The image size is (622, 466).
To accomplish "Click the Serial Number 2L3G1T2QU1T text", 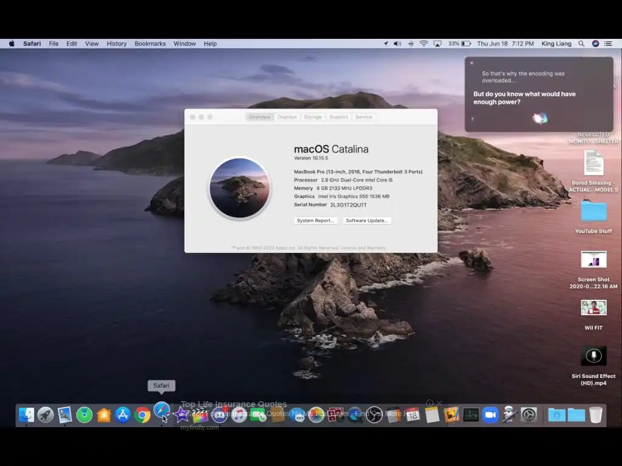I will pos(330,205).
